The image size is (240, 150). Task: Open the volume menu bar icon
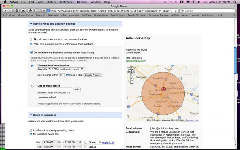pos(199,2)
